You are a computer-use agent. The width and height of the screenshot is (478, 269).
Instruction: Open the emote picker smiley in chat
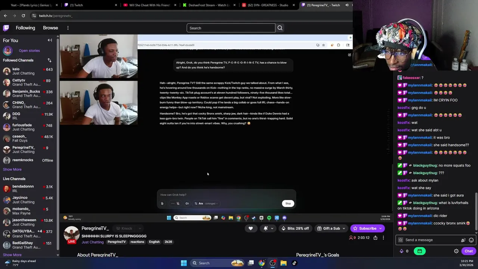click(x=471, y=240)
